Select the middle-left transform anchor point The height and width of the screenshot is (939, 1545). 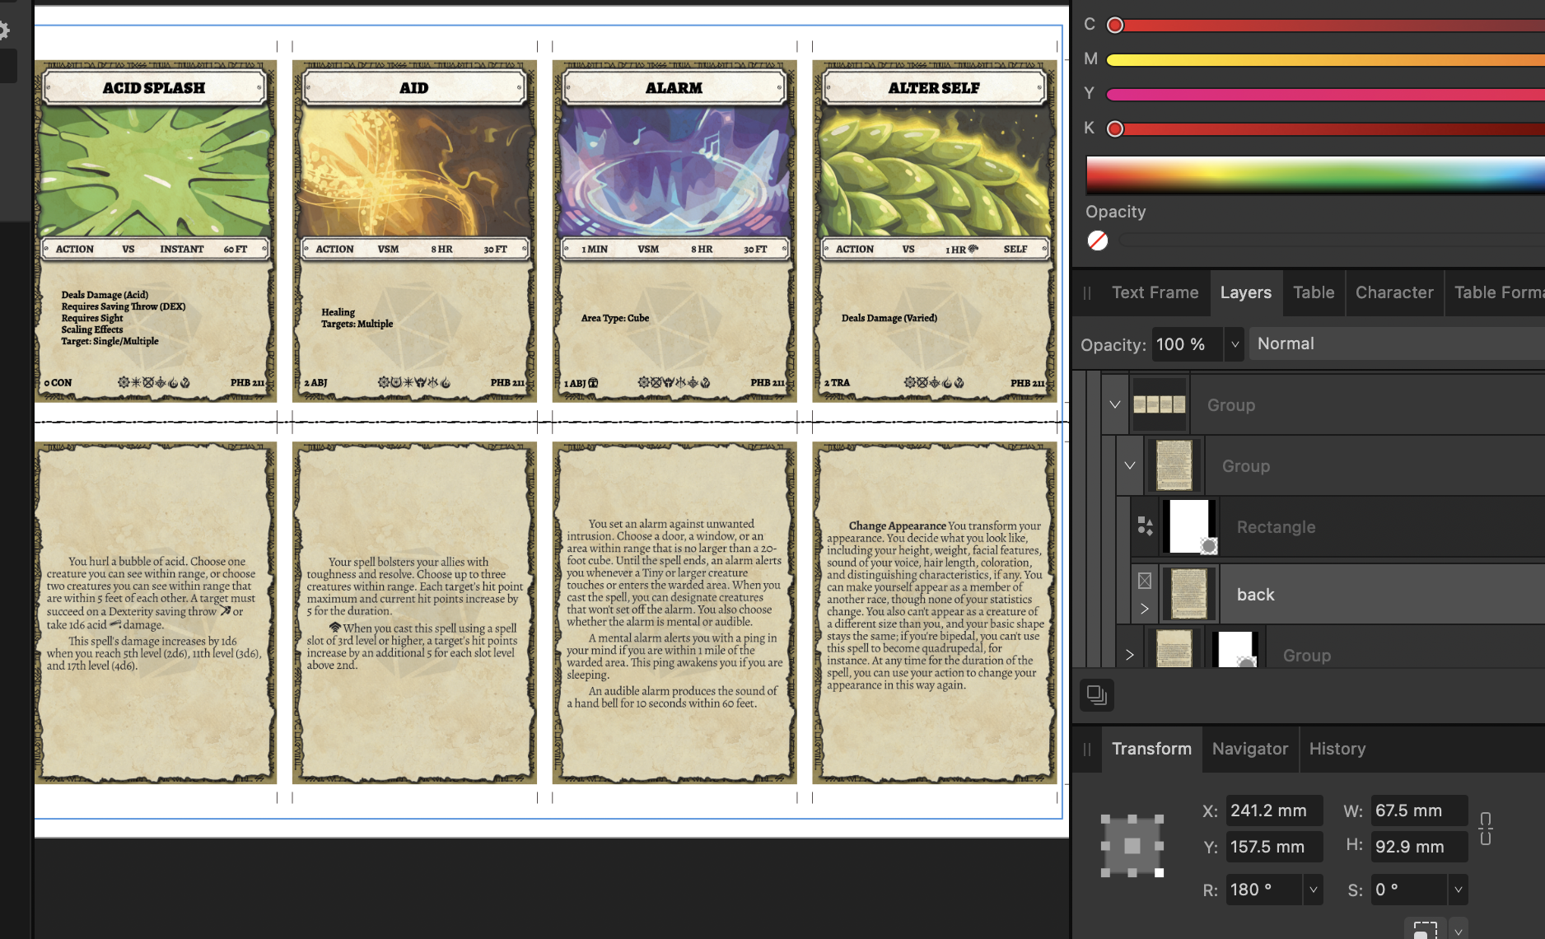pyautogui.click(x=1106, y=846)
